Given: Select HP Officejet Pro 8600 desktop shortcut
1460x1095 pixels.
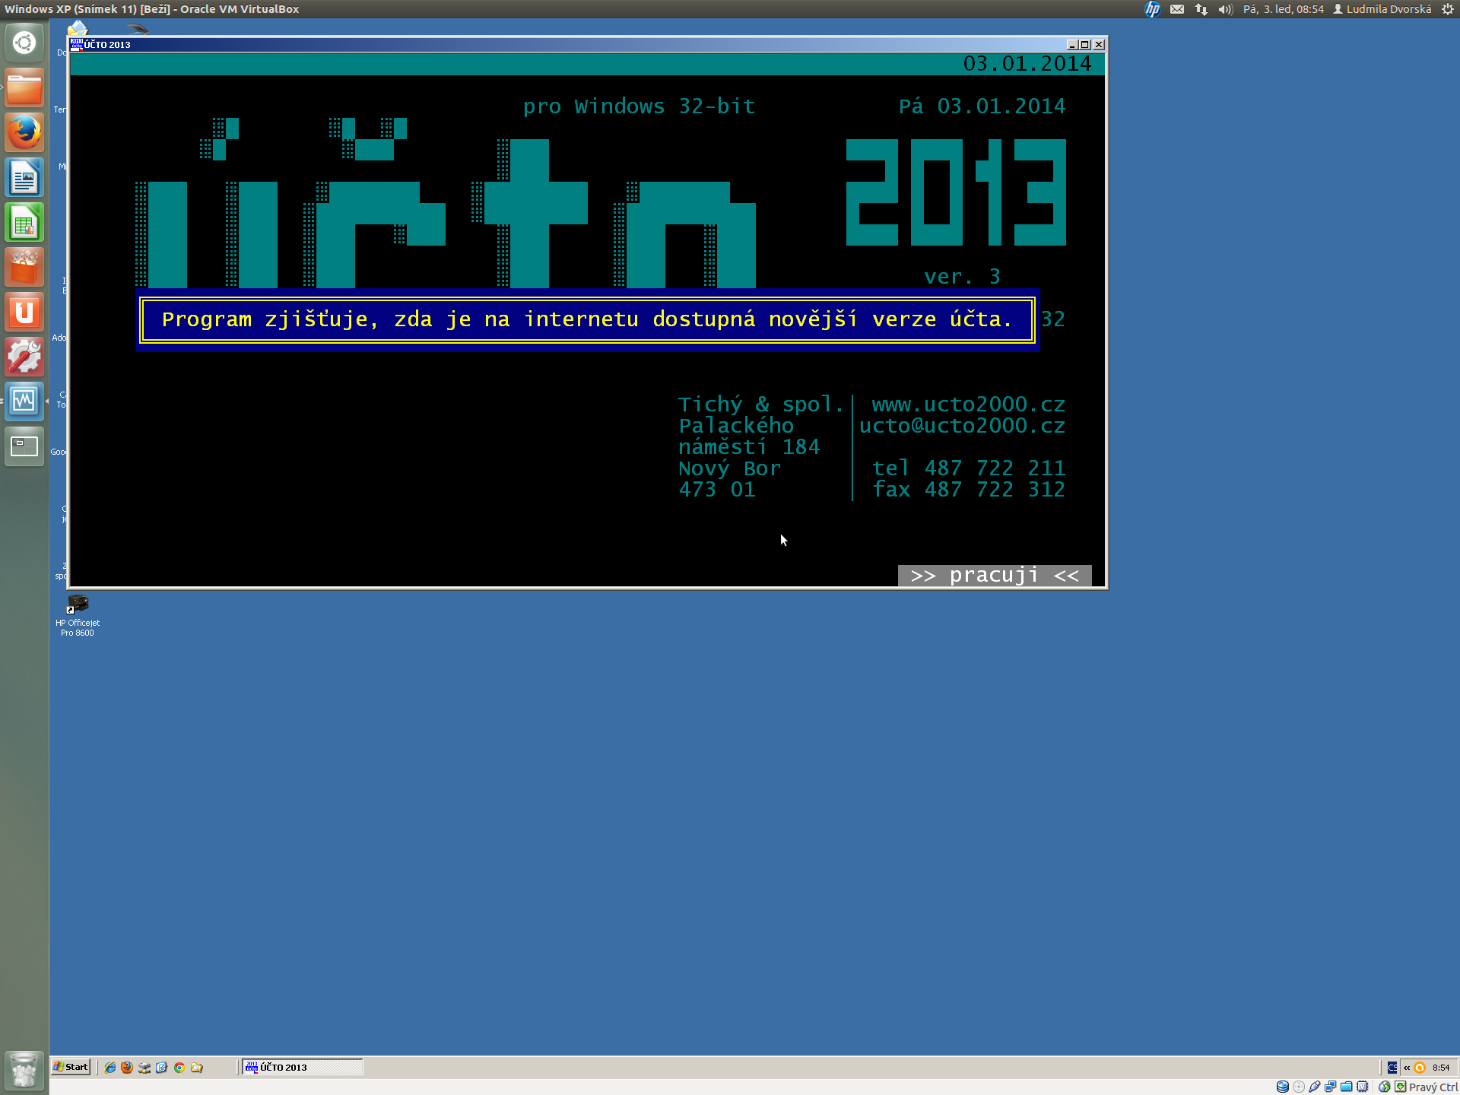Looking at the screenshot, I should tap(78, 616).
